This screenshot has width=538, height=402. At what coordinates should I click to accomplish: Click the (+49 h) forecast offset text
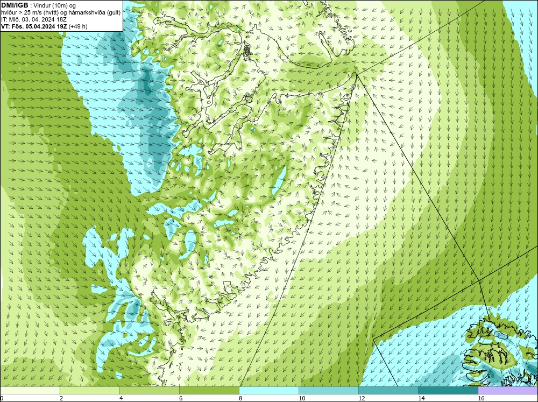coord(78,26)
